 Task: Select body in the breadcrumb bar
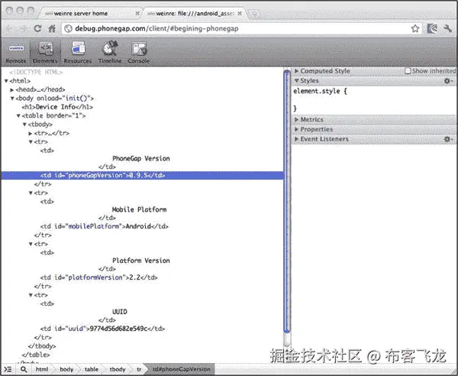[x=66, y=369]
